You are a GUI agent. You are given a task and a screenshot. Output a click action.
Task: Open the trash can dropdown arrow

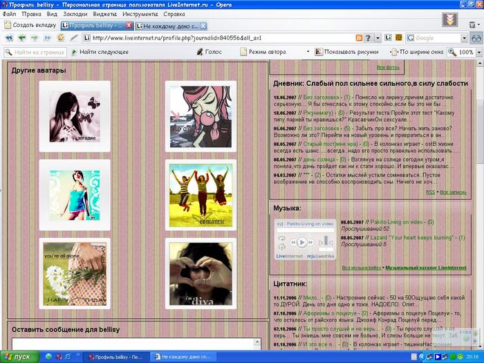point(479,25)
